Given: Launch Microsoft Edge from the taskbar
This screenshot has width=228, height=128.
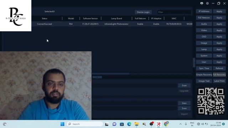Looking at the screenshot, I should click(x=129, y=124).
